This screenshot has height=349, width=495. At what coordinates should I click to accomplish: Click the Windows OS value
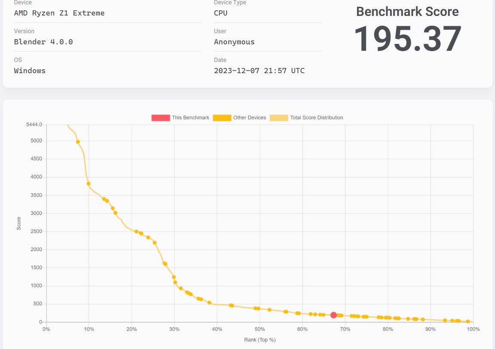(30, 71)
